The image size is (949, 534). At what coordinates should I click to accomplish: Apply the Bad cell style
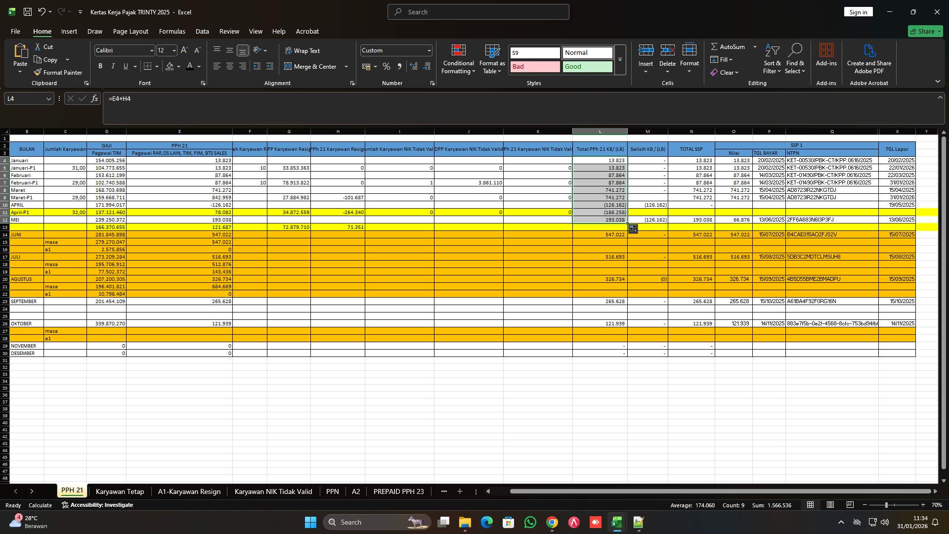click(534, 66)
